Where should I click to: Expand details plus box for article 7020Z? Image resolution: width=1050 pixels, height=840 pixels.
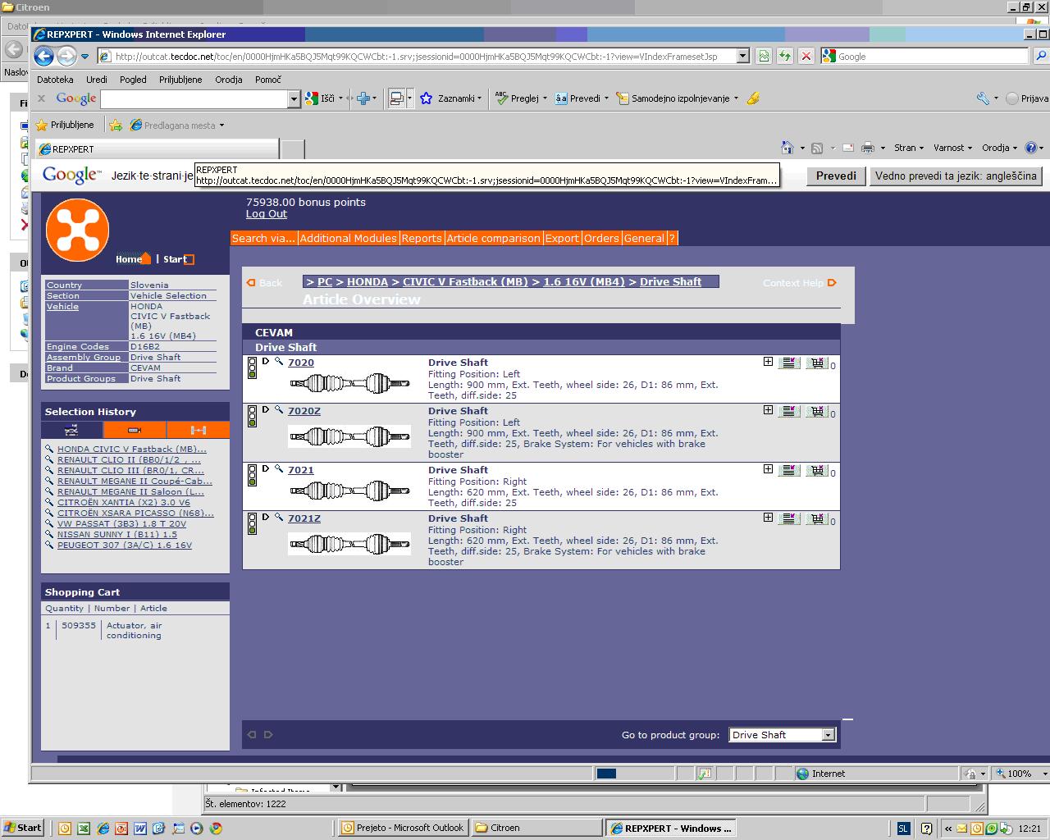(x=768, y=410)
